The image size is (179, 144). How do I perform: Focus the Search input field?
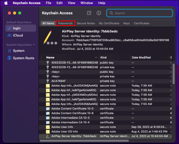pyautogui.click(x=140, y=13)
